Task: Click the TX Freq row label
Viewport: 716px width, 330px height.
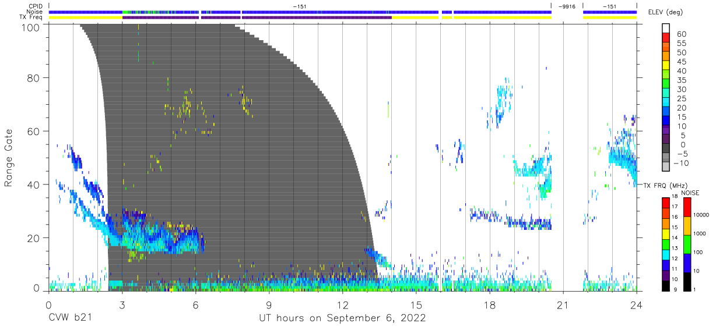Action: click(32, 17)
